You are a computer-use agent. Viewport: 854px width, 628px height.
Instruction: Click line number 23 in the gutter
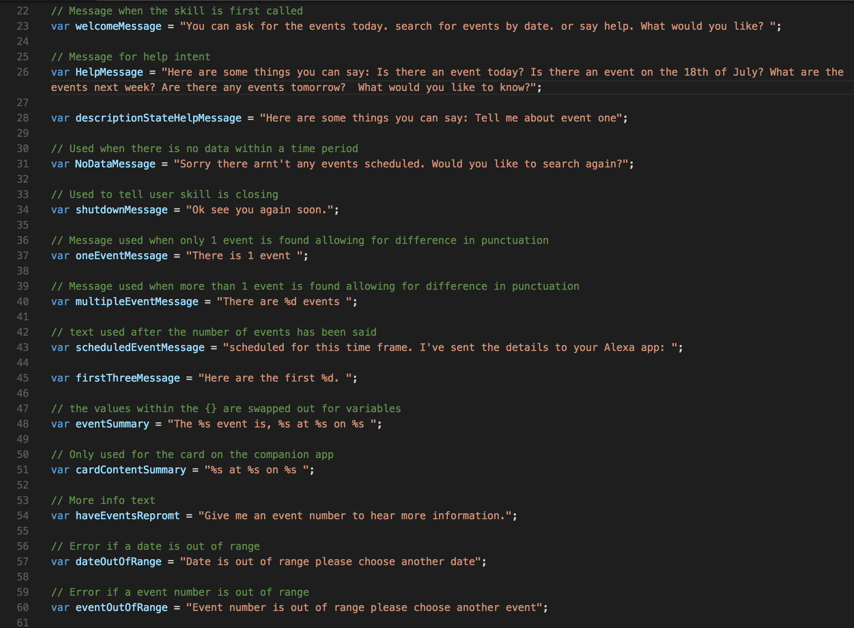23,26
